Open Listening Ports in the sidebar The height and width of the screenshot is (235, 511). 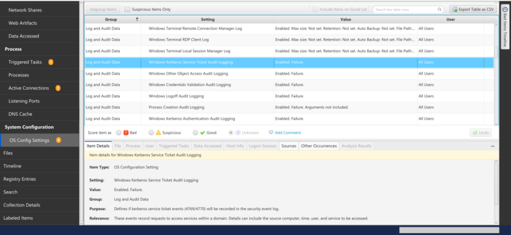click(40, 101)
